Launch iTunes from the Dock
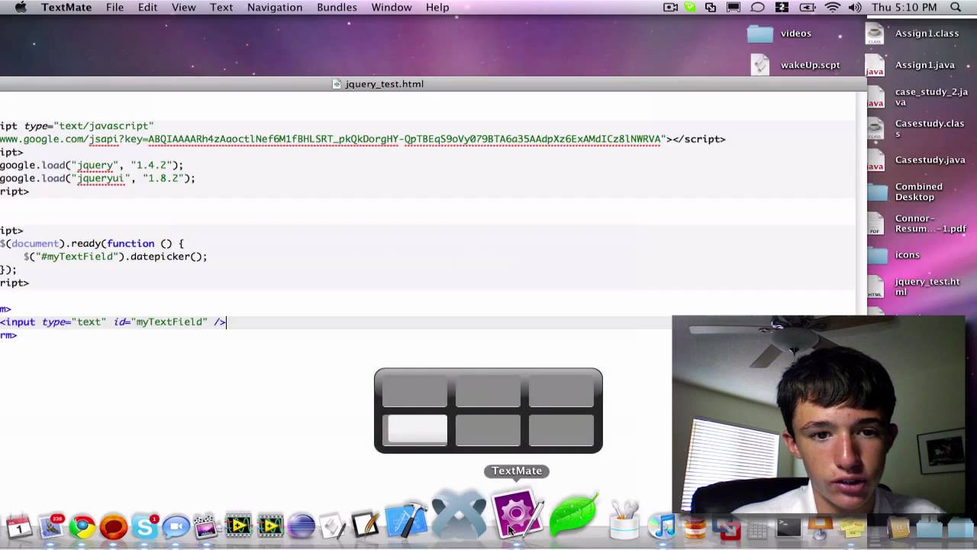The image size is (977, 550). click(663, 526)
